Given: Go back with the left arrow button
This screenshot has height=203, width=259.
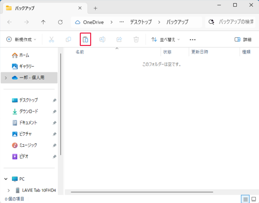Looking at the screenshot, I should [10, 22].
